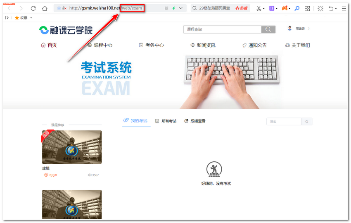Click the blue search icon in toolbar
This screenshot has width=351, height=223.
296,8
